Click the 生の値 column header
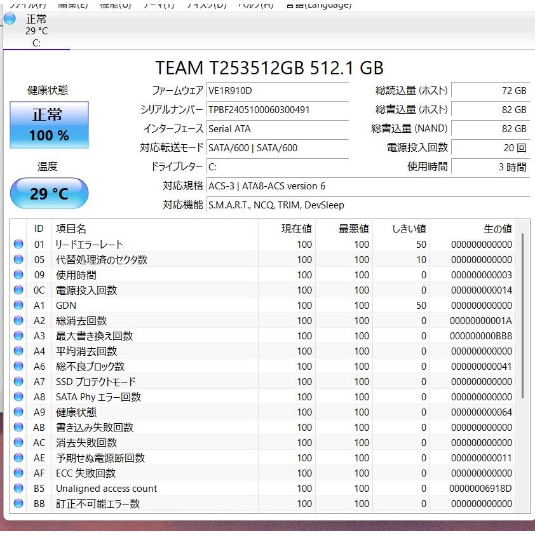 [x=473, y=229]
